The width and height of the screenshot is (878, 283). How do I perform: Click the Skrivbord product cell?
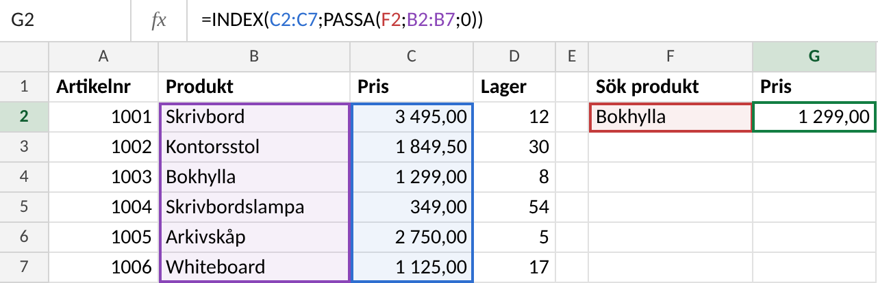click(254, 117)
